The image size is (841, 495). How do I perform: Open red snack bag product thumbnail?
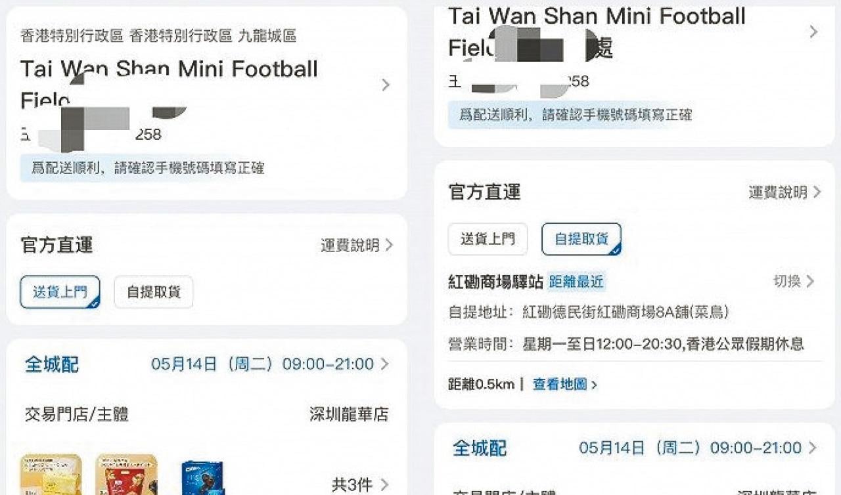click(126, 475)
